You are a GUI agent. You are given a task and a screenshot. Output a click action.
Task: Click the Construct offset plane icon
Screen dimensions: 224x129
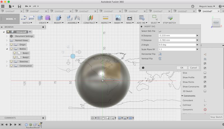[90, 18]
